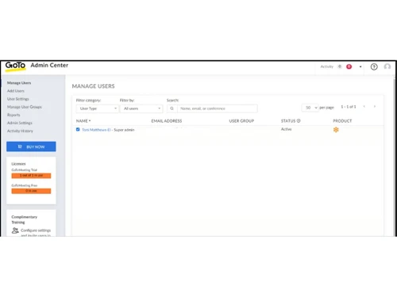Viewport: 397px width, 297px height.
Task: Click the GoTo logo
Action: [x=15, y=66]
